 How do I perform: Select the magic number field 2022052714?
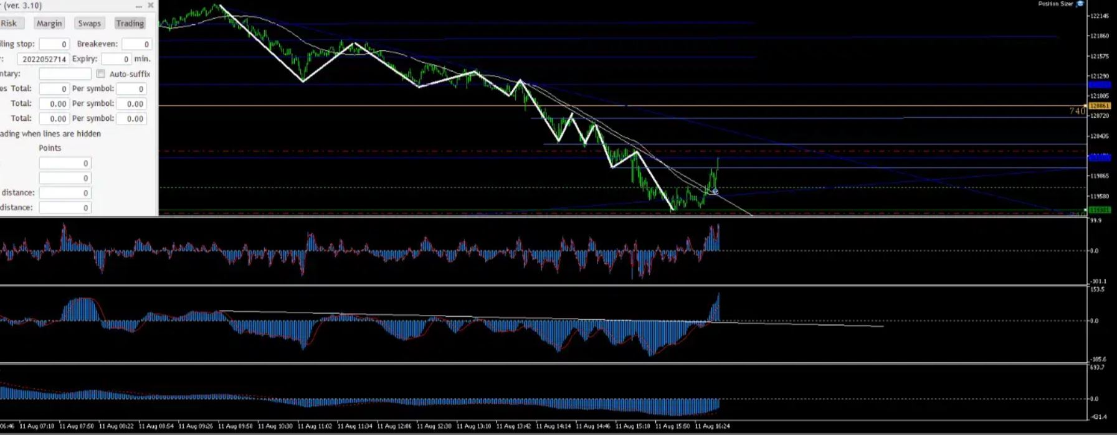coord(42,59)
